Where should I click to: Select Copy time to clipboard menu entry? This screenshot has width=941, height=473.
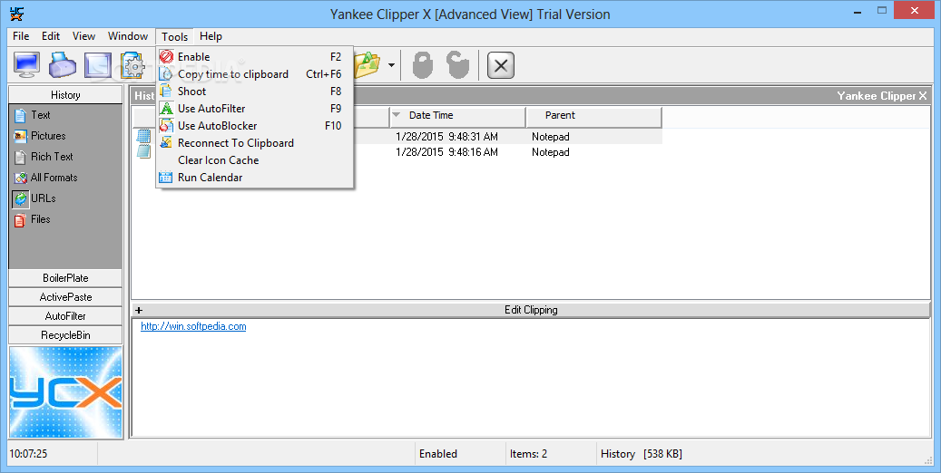point(254,74)
